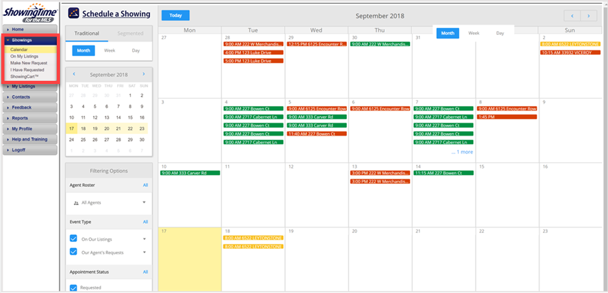Click mini calendar previous month arrow
Image resolution: width=608 pixels, height=293 pixels.
tap(74, 75)
